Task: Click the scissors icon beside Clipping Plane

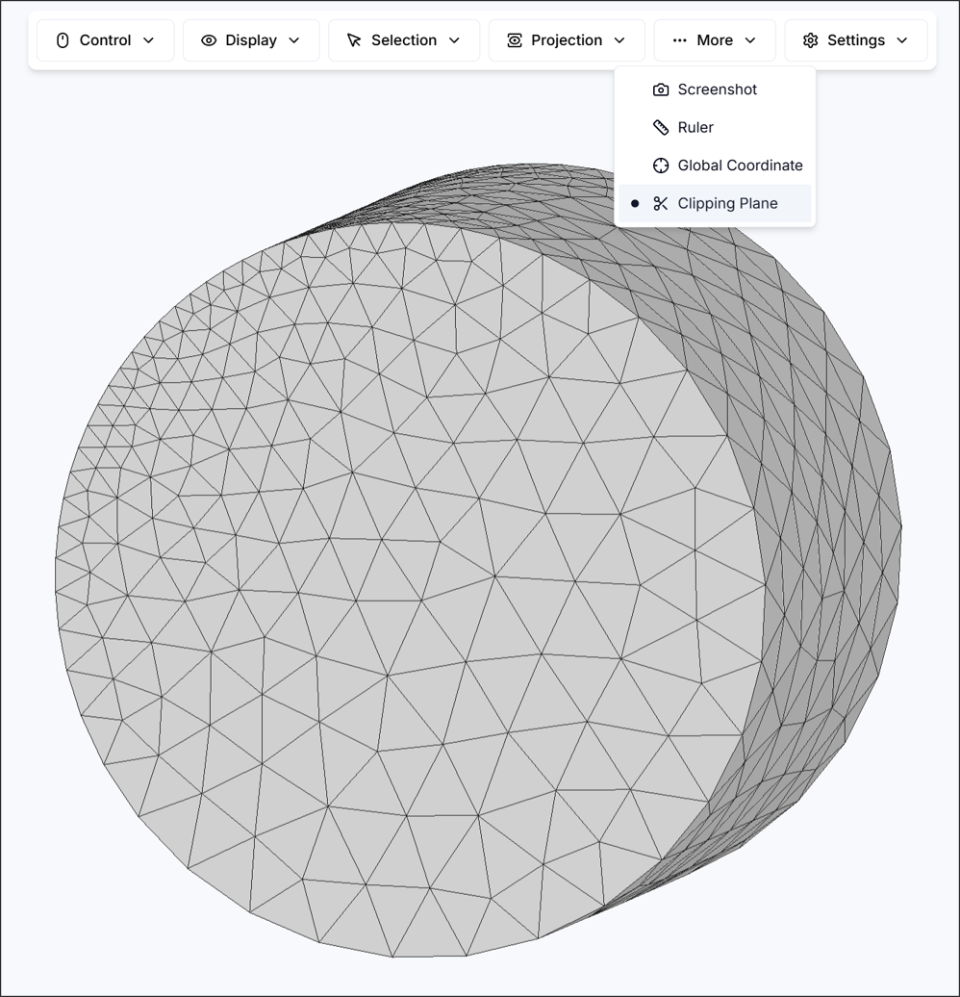Action: (659, 203)
